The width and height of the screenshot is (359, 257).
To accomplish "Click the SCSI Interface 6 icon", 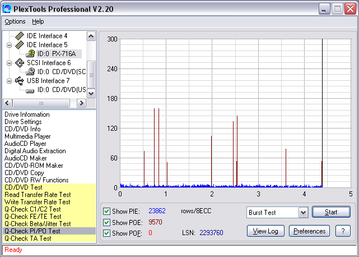I will tap(20, 63).
